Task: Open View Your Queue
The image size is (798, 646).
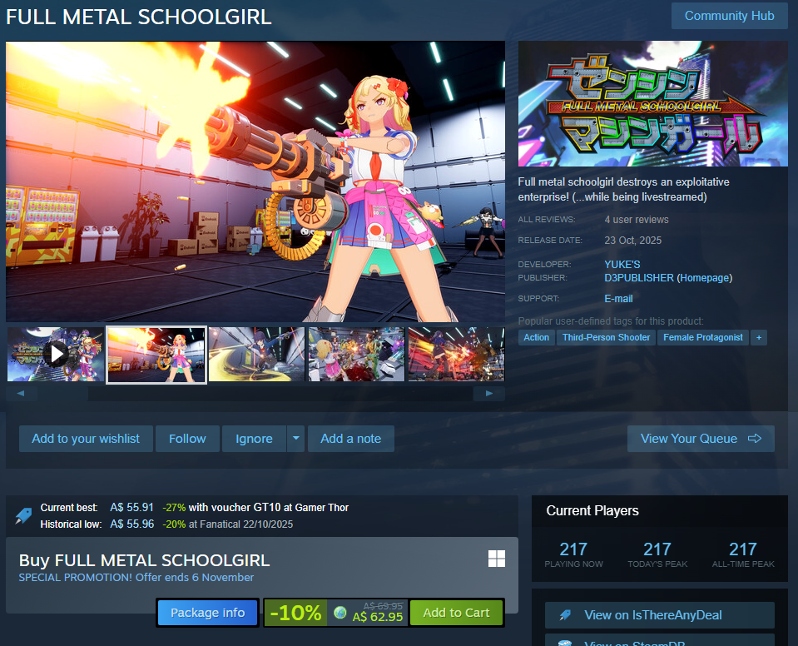Action: (701, 439)
